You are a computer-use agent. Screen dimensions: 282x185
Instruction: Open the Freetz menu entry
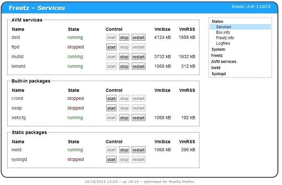[217, 55]
